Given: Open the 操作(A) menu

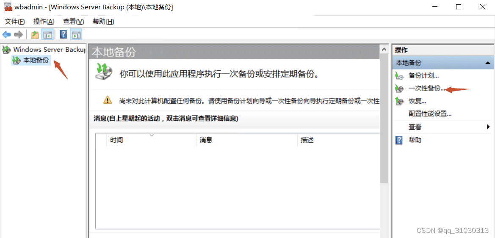Looking at the screenshot, I should tap(44, 22).
